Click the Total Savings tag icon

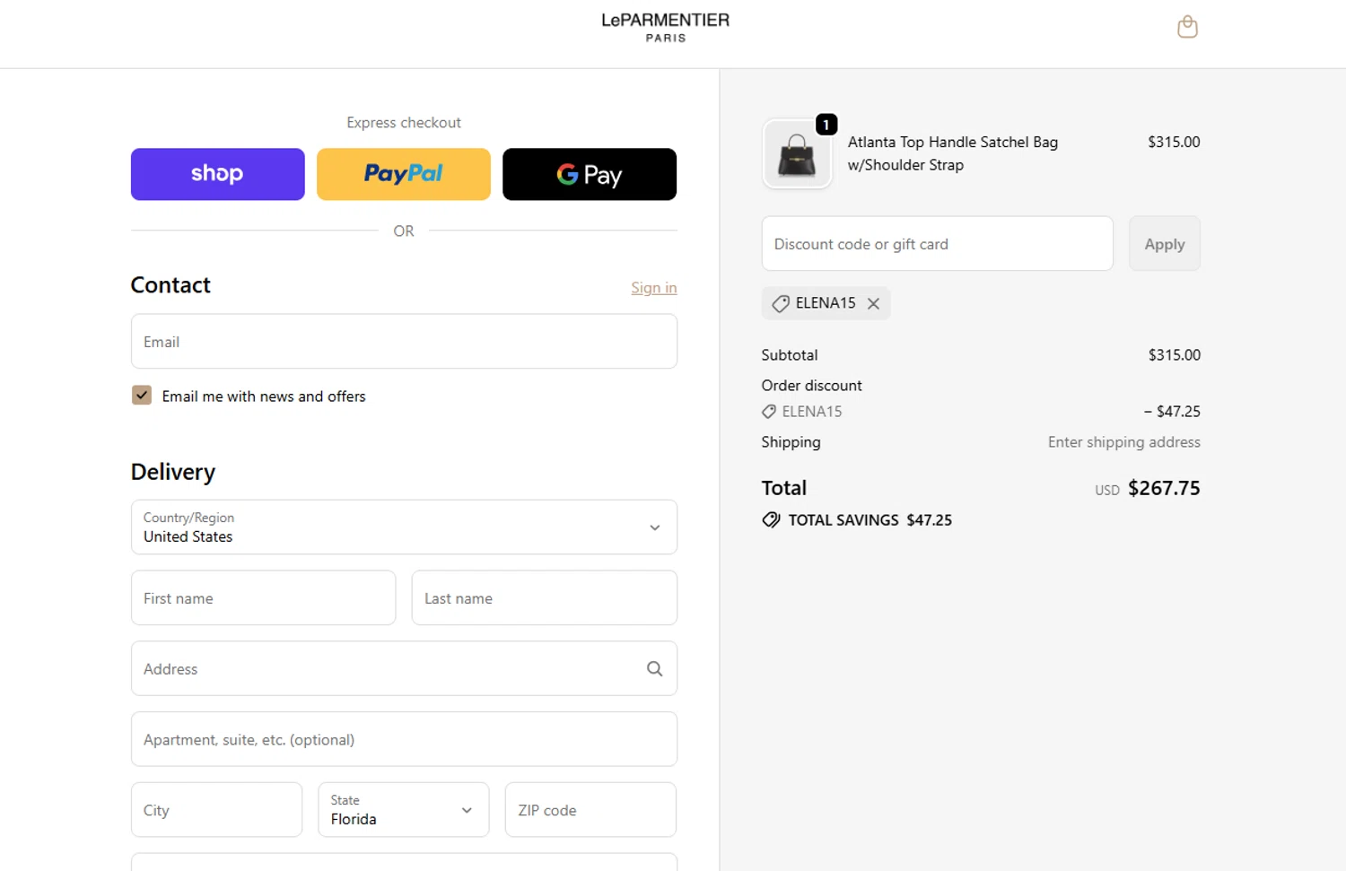pyautogui.click(x=771, y=520)
